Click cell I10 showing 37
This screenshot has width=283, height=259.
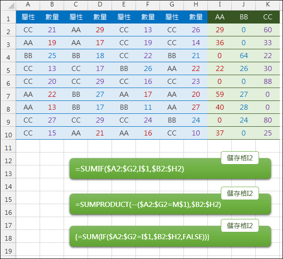pyautogui.click(x=220, y=133)
